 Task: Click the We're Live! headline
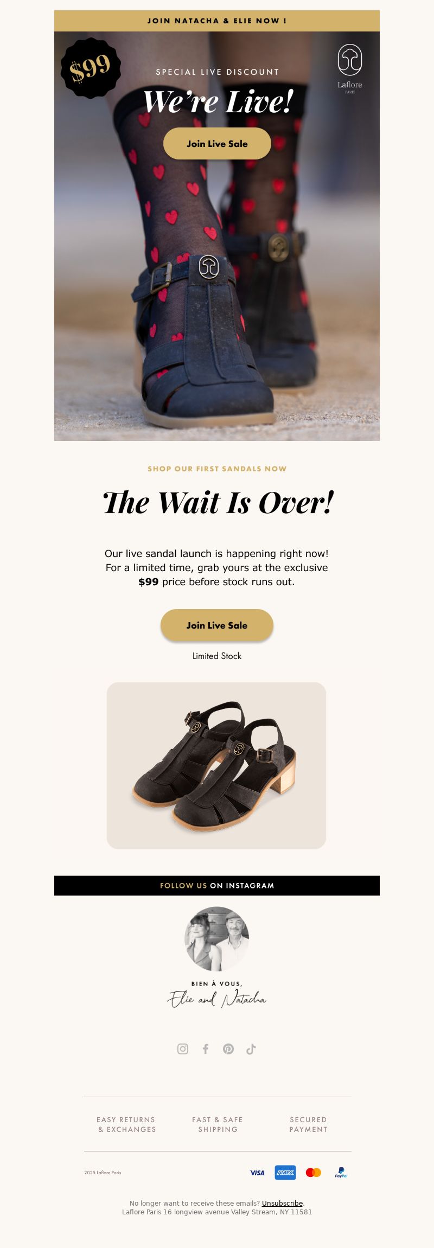[218, 101]
